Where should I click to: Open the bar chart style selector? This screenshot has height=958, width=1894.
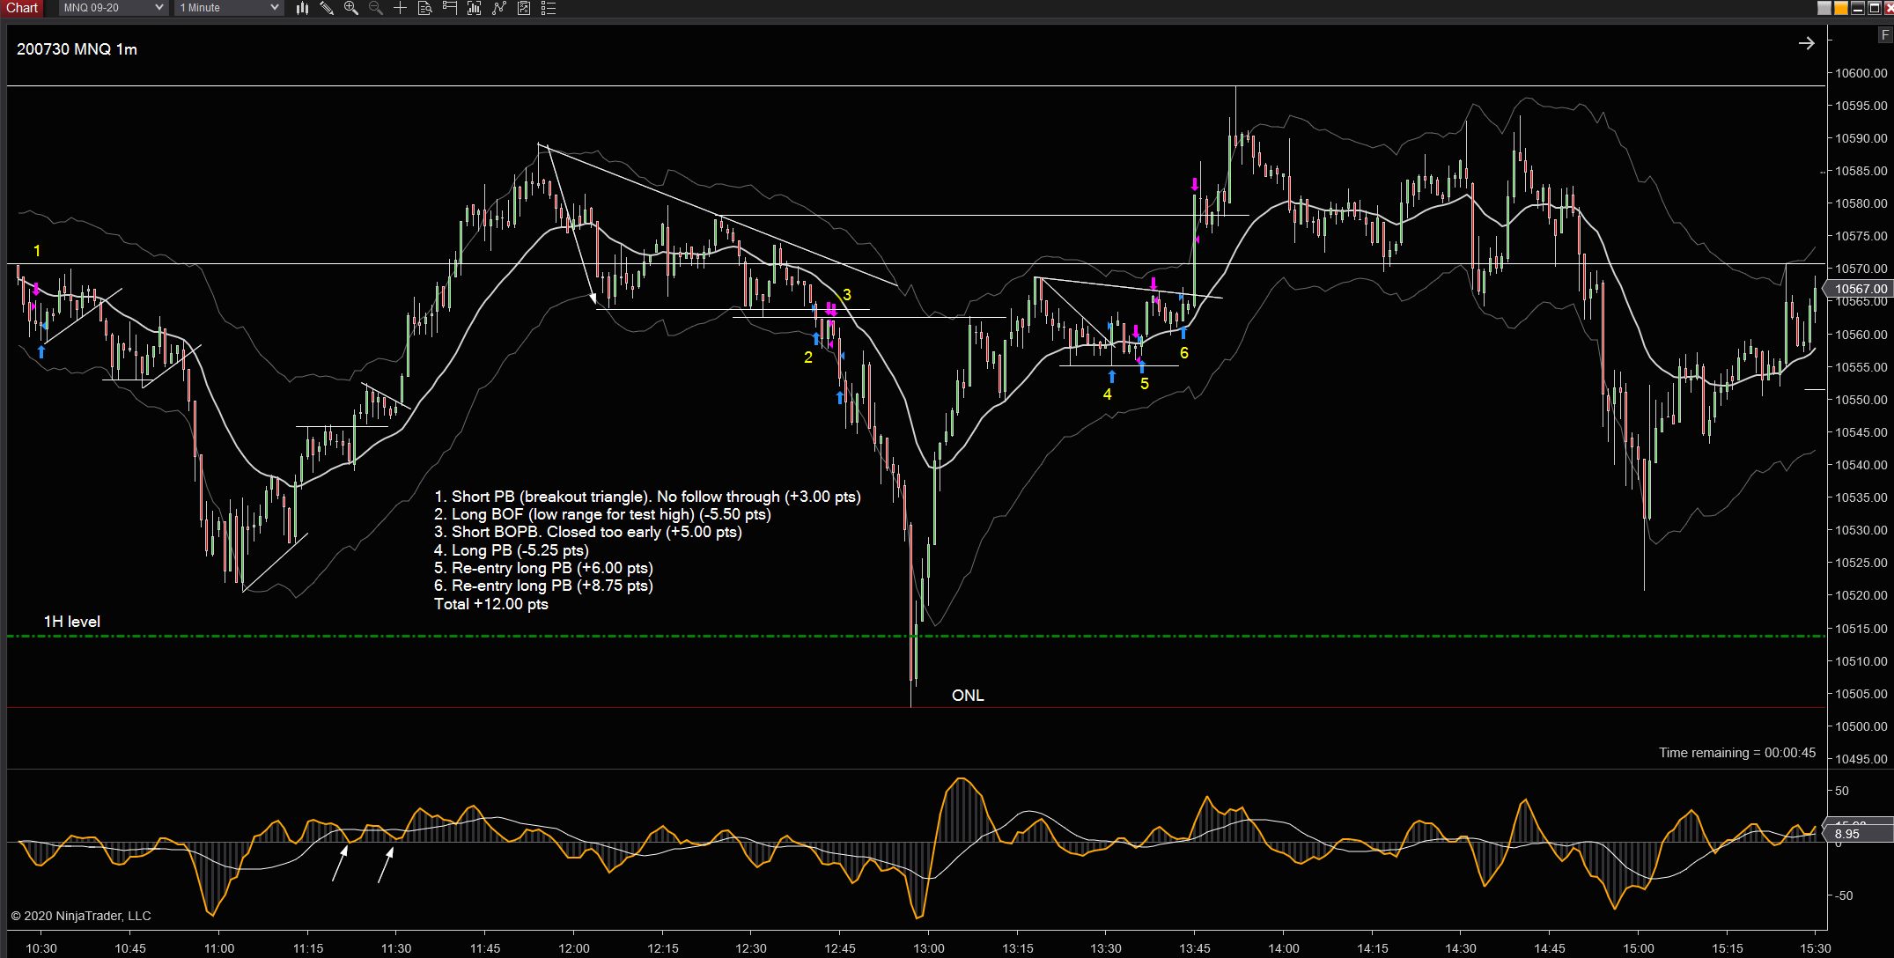pyautogui.click(x=302, y=8)
